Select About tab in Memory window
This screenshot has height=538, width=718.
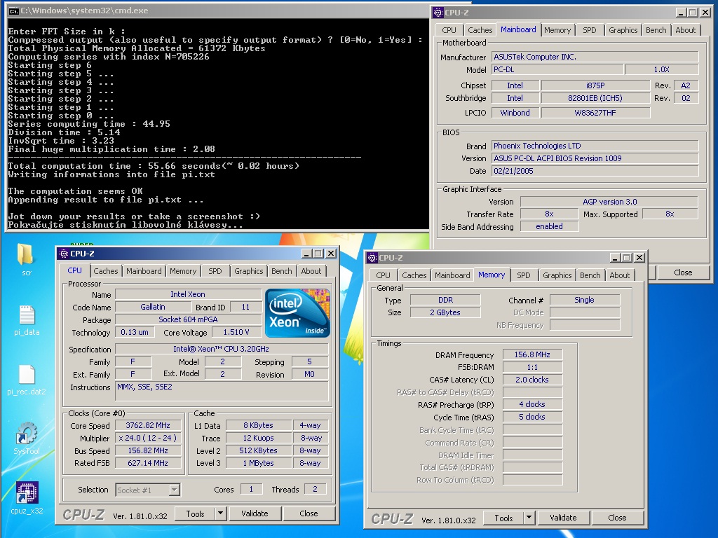click(x=620, y=275)
